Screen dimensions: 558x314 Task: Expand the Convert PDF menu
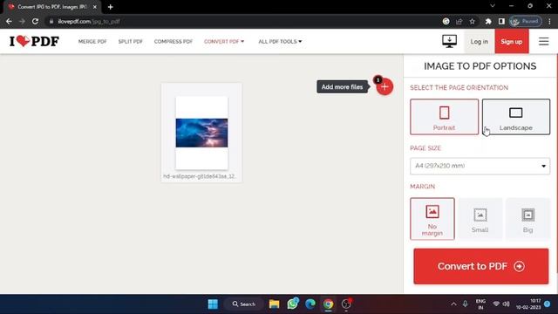[224, 42]
